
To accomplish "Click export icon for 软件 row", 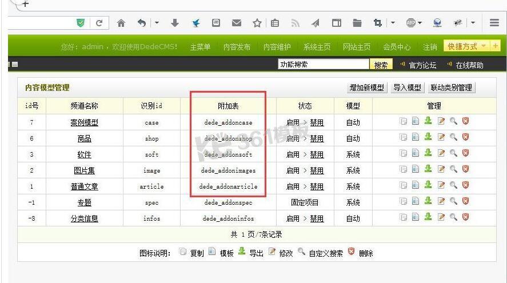I will click(x=428, y=153).
